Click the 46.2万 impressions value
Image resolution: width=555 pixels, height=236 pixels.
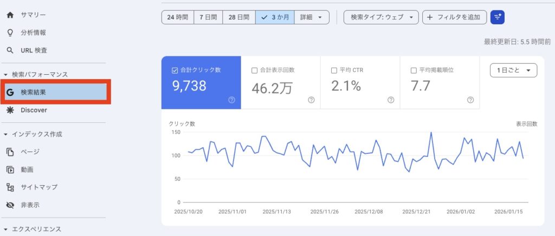point(272,88)
